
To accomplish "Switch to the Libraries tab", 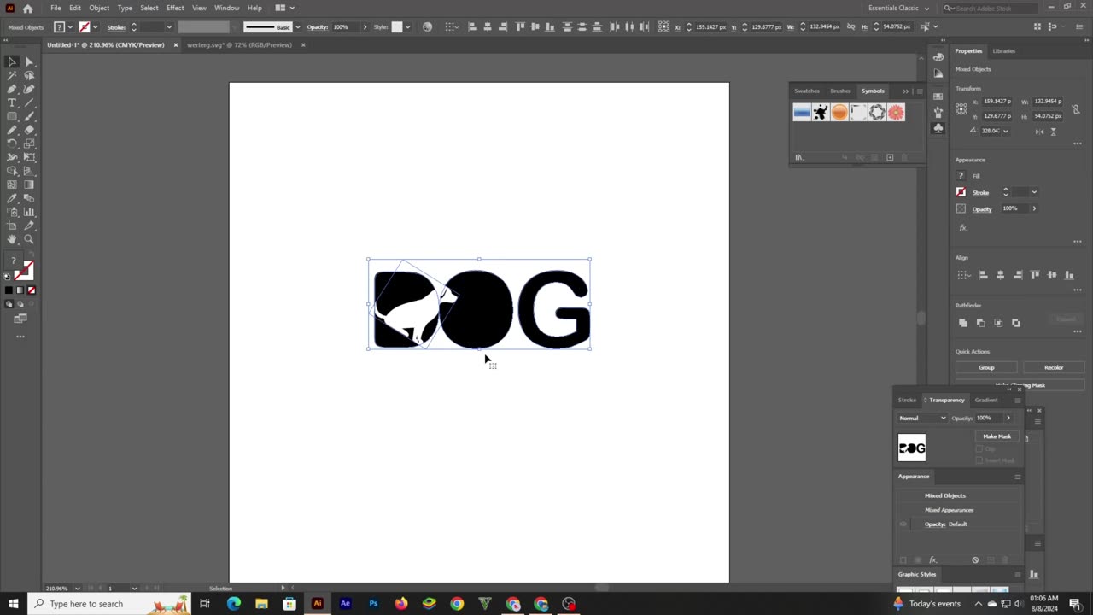I will click(x=1004, y=51).
